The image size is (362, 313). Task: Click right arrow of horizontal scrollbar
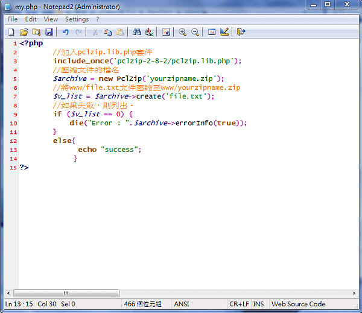point(354,293)
